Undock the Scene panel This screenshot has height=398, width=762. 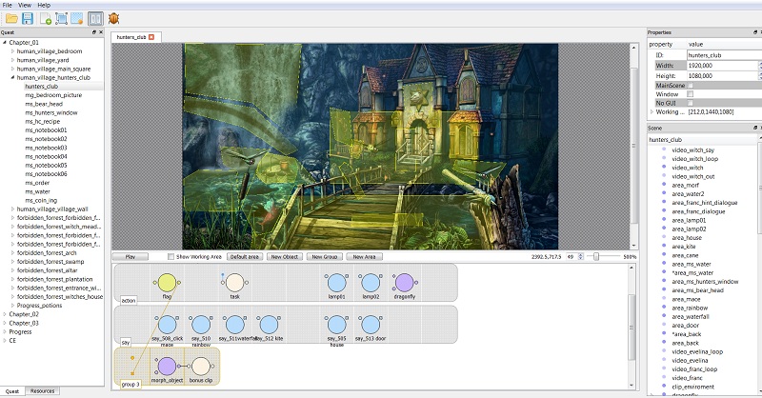pos(755,128)
